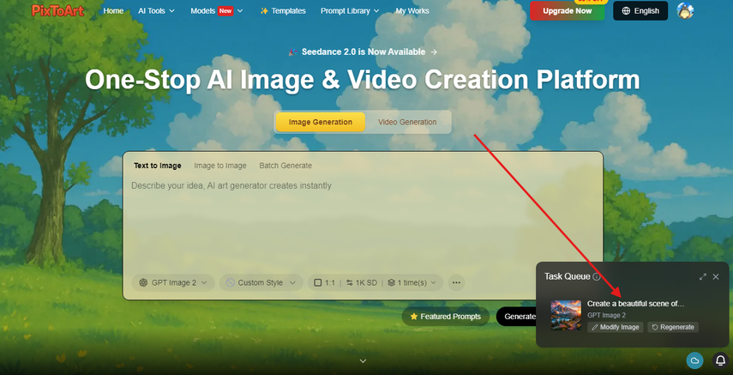Switch to the Batch Generate tab

pos(285,166)
